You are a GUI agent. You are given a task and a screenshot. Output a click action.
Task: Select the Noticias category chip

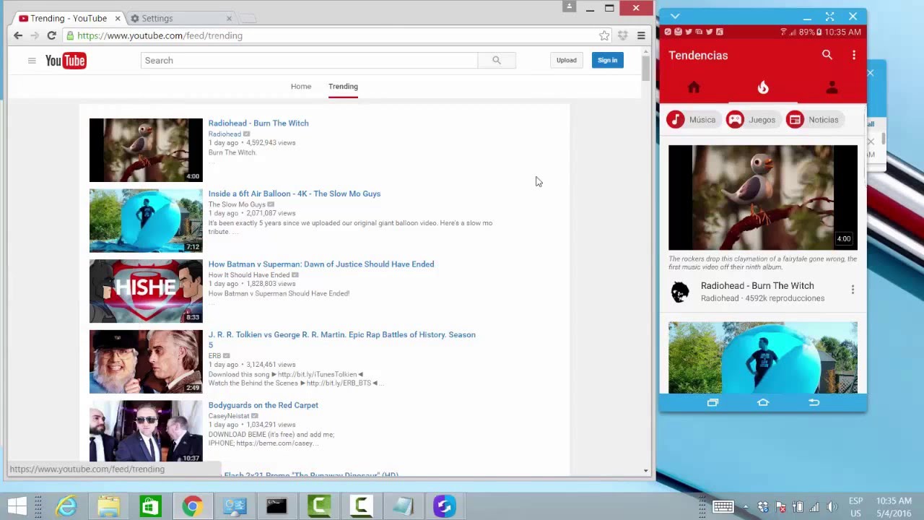point(814,120)
